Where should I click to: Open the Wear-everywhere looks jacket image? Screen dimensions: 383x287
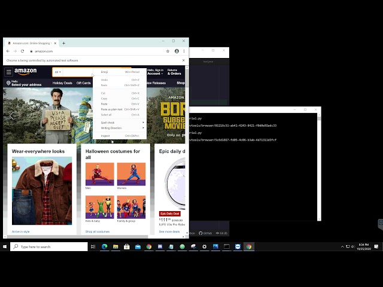(42, 191)
